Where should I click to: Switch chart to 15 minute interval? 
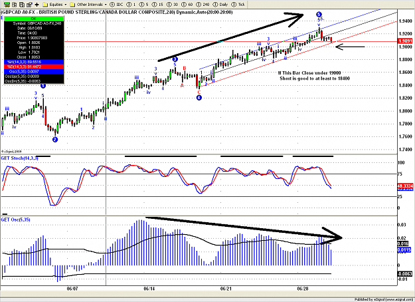tap(158, 4)
